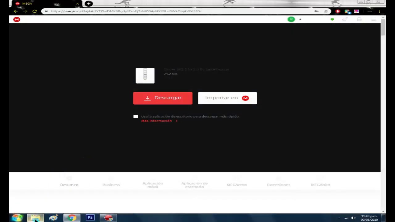Image resolution: width=395 pixels, height=222 pixels.
Task: Go forward in the browser
Action: click(25, 11)
